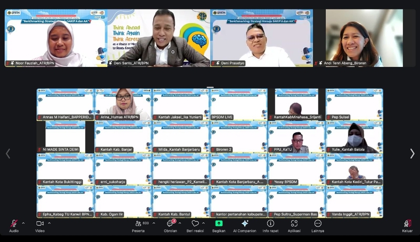
Task: Expand video options arrow next to Video
Action: [49, 223]
